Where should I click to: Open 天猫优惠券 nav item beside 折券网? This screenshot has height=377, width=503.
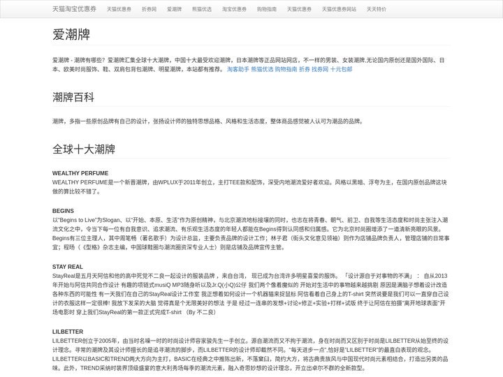tap(119, 9)
